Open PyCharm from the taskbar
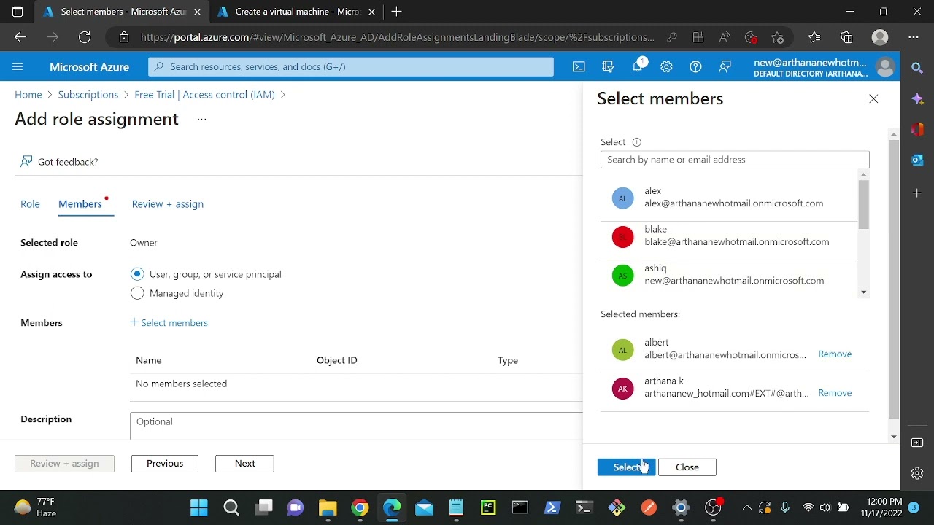 click(x=488, y=507)
